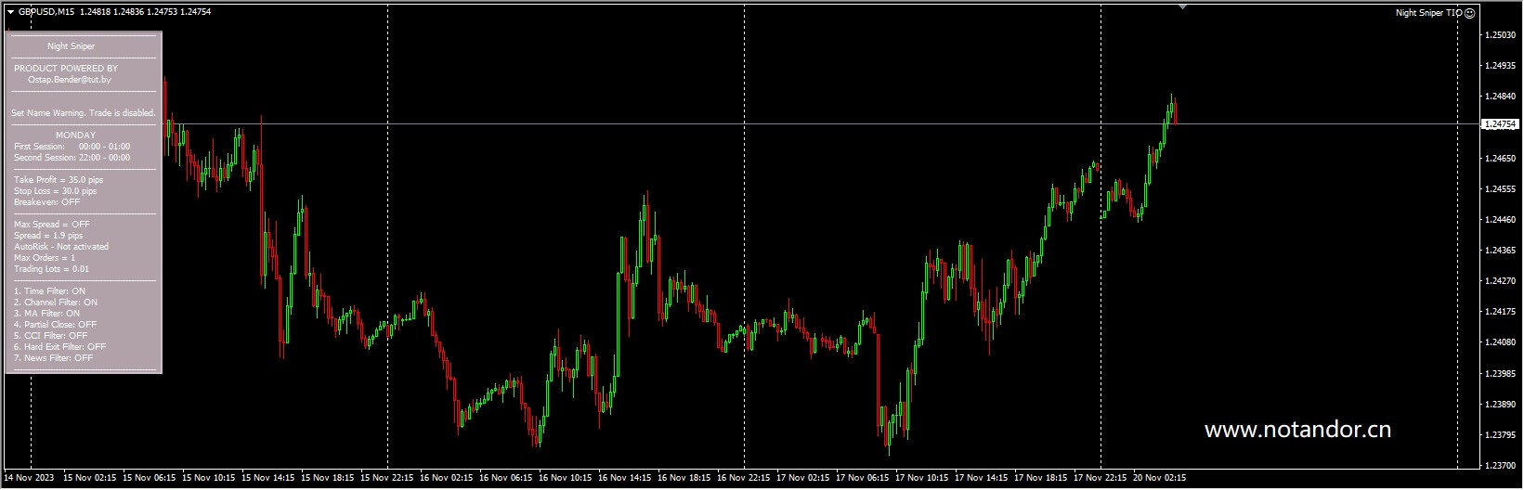Click the '15 Nov 22:15' time axis label

(387, 479)
